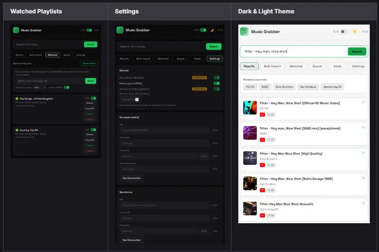Click the sun theme icon in light panel
The width and height of the screenshot is (379, 252).
tap(354, 32)
